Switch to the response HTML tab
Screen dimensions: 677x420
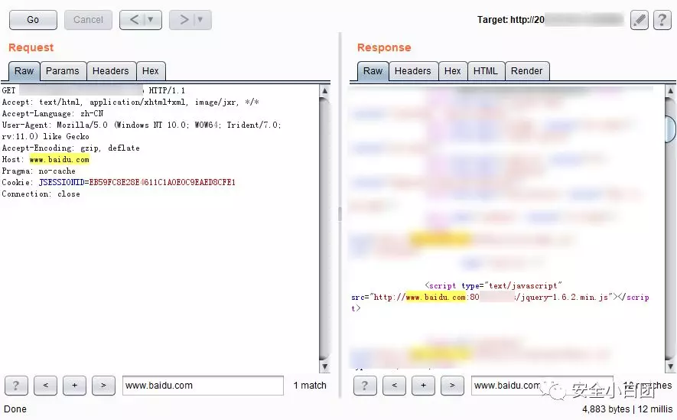(x=486, y=71)
